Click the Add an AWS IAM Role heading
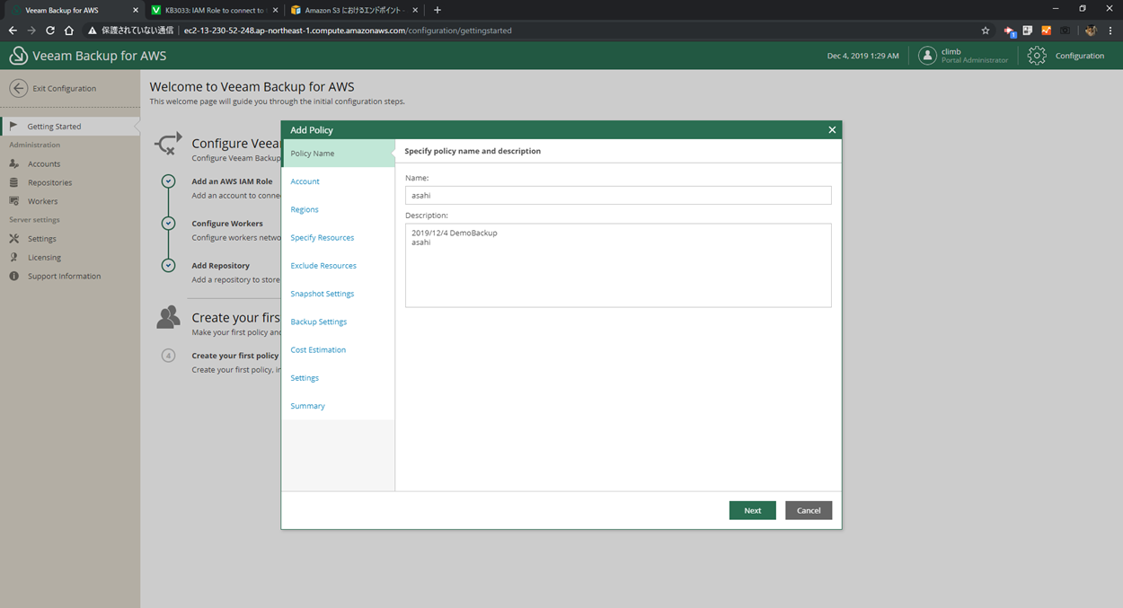 click(232, 181)
